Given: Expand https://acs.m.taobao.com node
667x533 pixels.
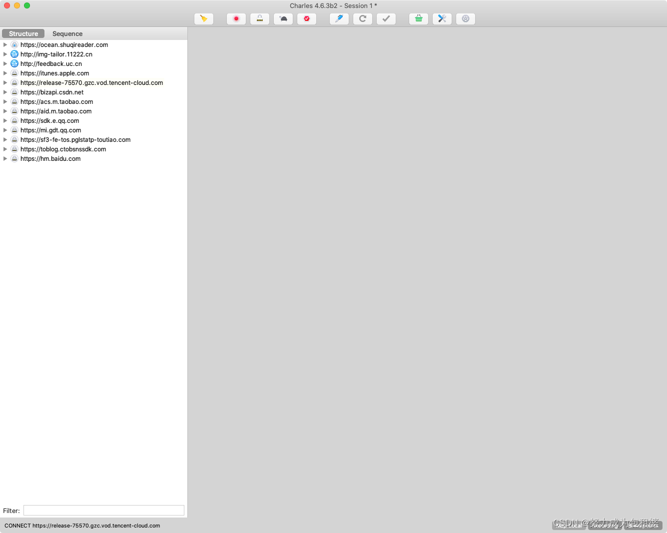Looking at the screenshot, I should pos(5,101).
